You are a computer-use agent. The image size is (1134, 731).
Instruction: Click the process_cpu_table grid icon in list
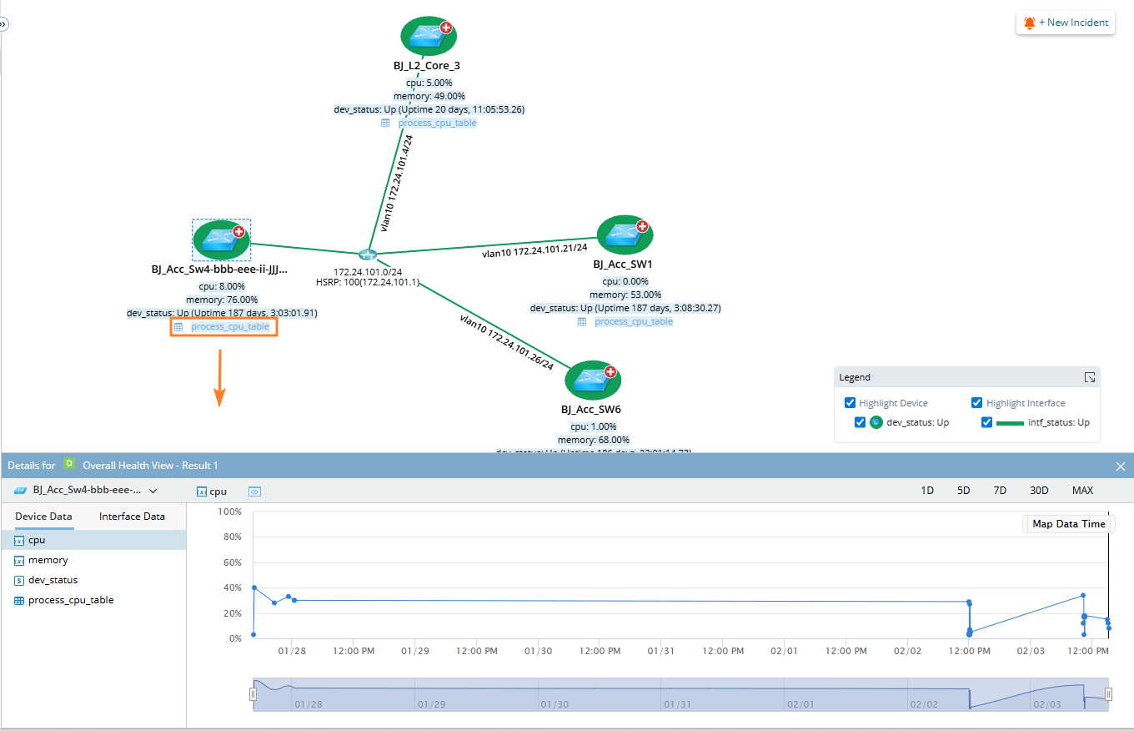19,600
